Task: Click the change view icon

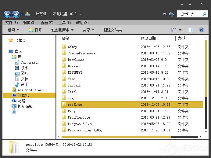Action: click(x=174, y=30)
